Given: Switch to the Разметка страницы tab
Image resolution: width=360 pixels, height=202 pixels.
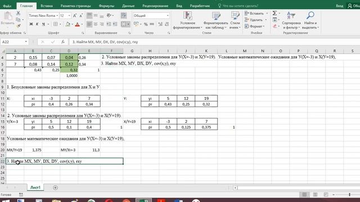Looking at the screenshot, I should coord(76,6).
